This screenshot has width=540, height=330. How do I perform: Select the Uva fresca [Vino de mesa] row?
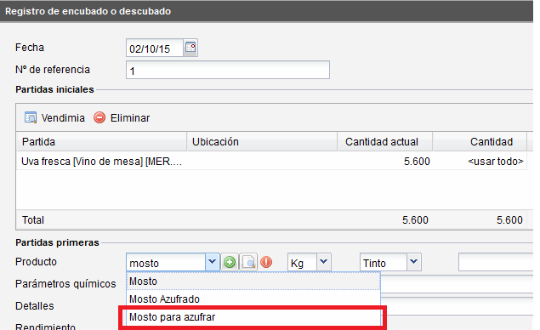(271, 162)
